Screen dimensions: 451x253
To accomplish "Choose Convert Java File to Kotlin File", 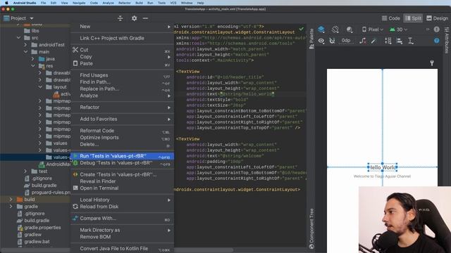I will tap(122, 249).
